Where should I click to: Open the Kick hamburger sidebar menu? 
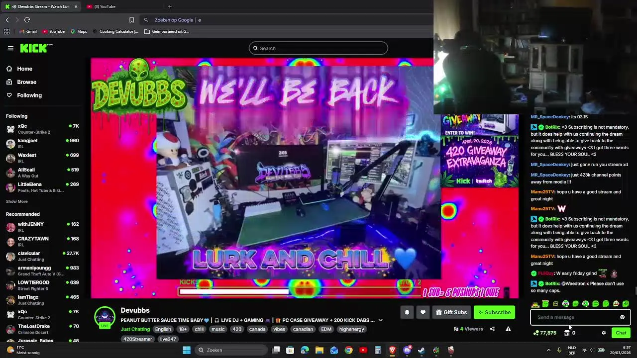(10, 48)
